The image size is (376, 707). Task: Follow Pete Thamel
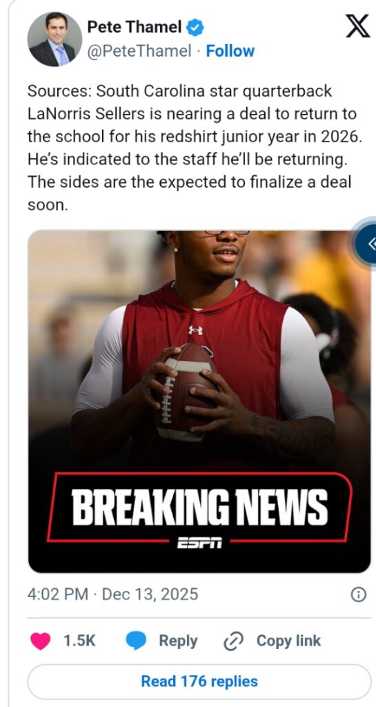(x=230, y=51)
